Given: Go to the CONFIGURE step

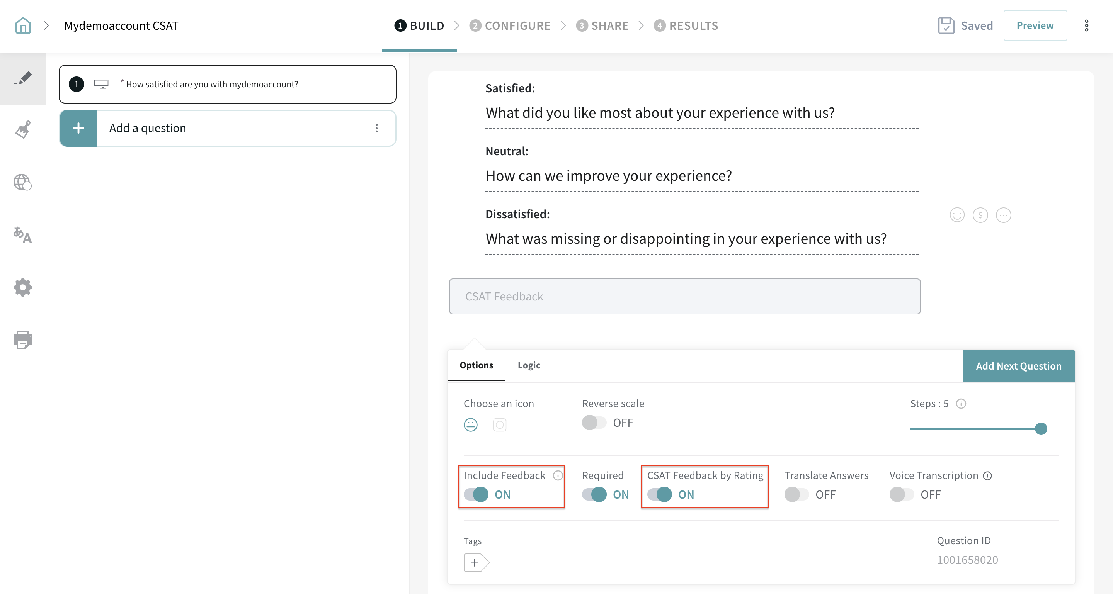Looking at the screenshot, I should pos(510,25).
